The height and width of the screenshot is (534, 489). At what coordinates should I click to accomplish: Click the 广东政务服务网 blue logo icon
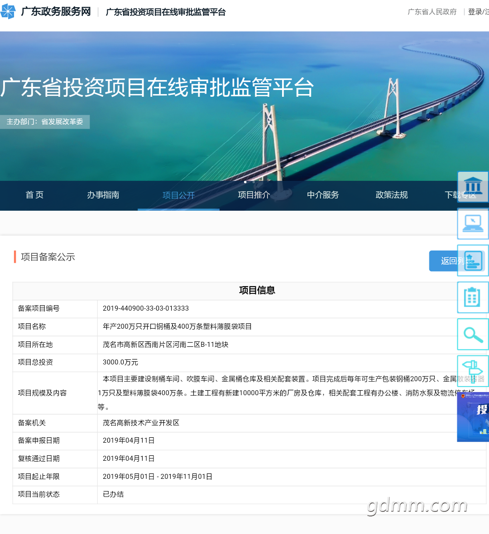[8, 12]
